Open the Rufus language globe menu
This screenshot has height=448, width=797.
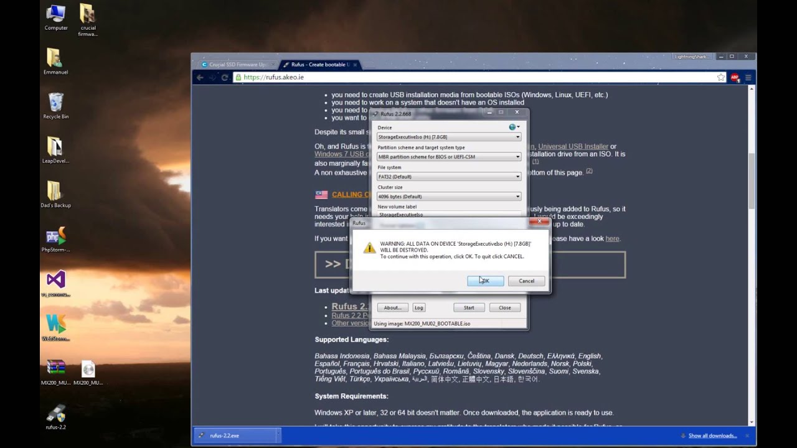(x=514, y=127)
